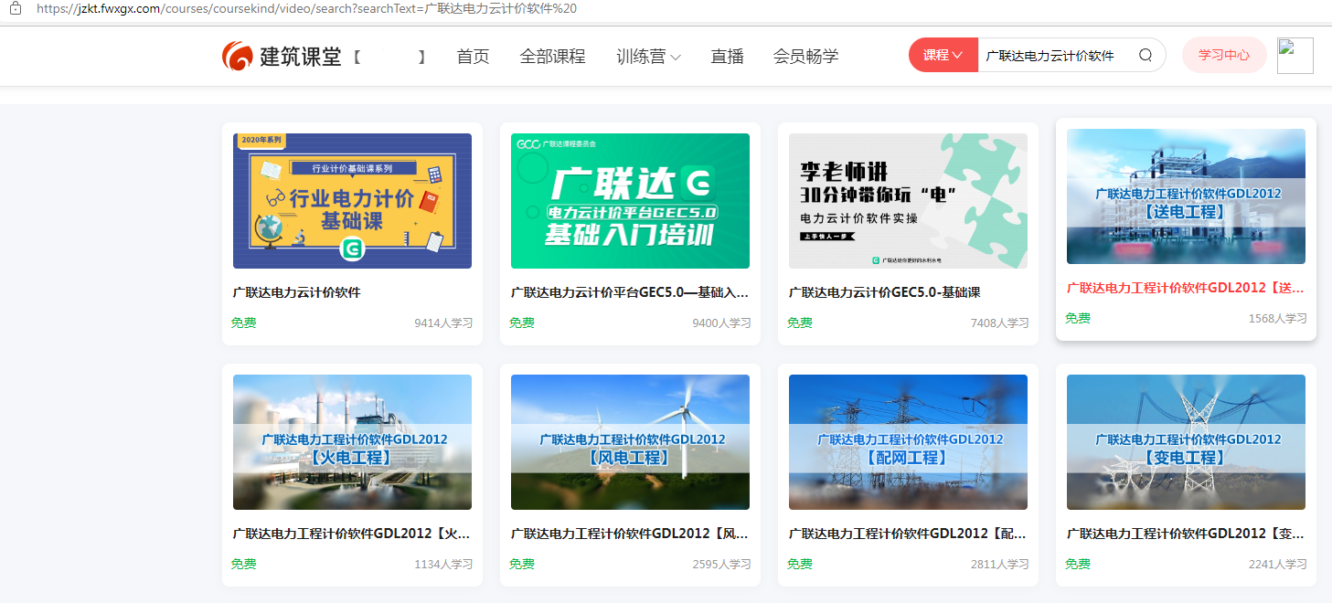Open 行业电力计价基础课 thumbnail

coord(352,201)
